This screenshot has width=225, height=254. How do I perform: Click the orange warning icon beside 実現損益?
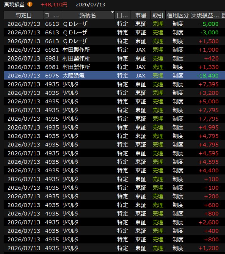30,4
